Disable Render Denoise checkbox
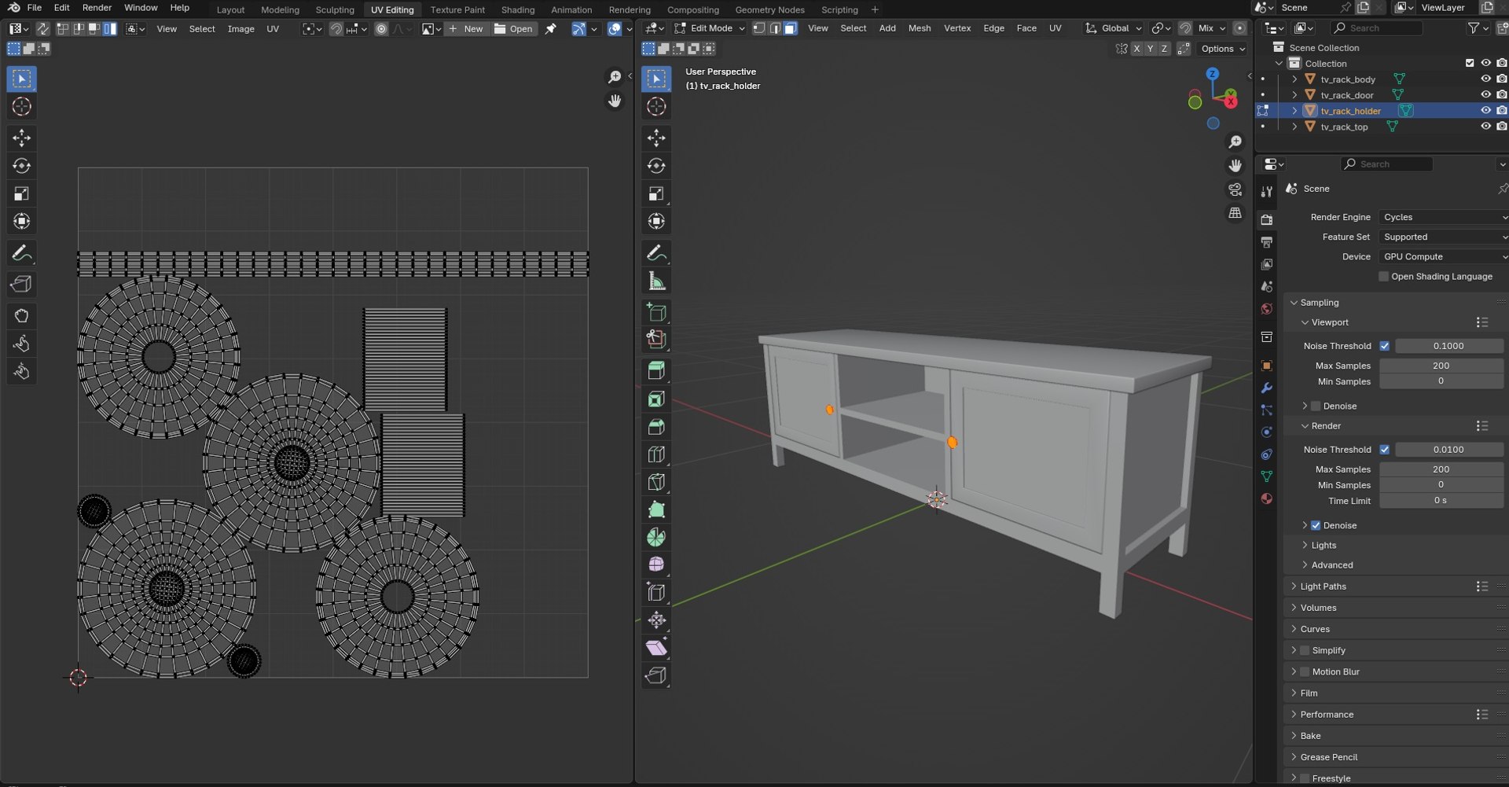 tap(1316, 525)
